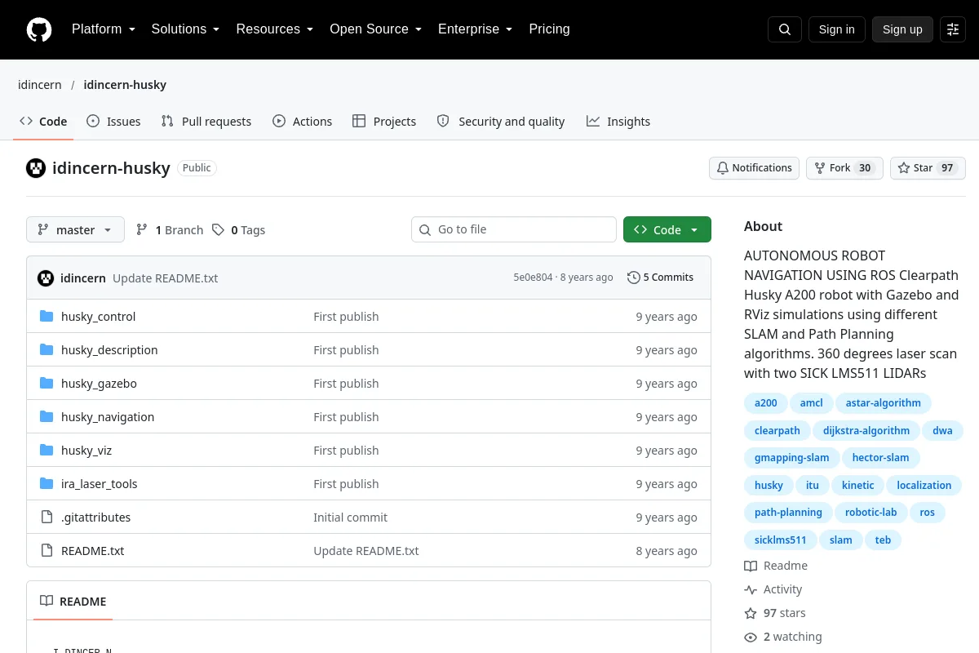
Task: Click the Notifications button
Action: pyautogui.click(x=754, y=168)
